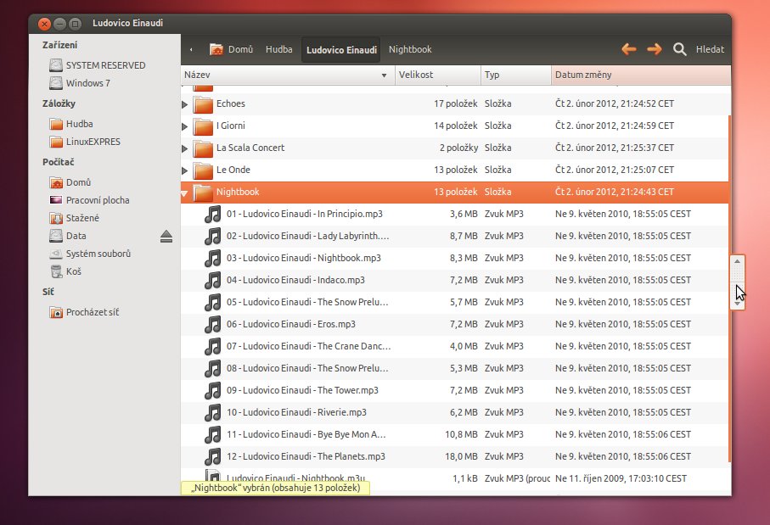Expand the La Scala Concert folder
Screen dimensions: 770x525
(186, 148)
